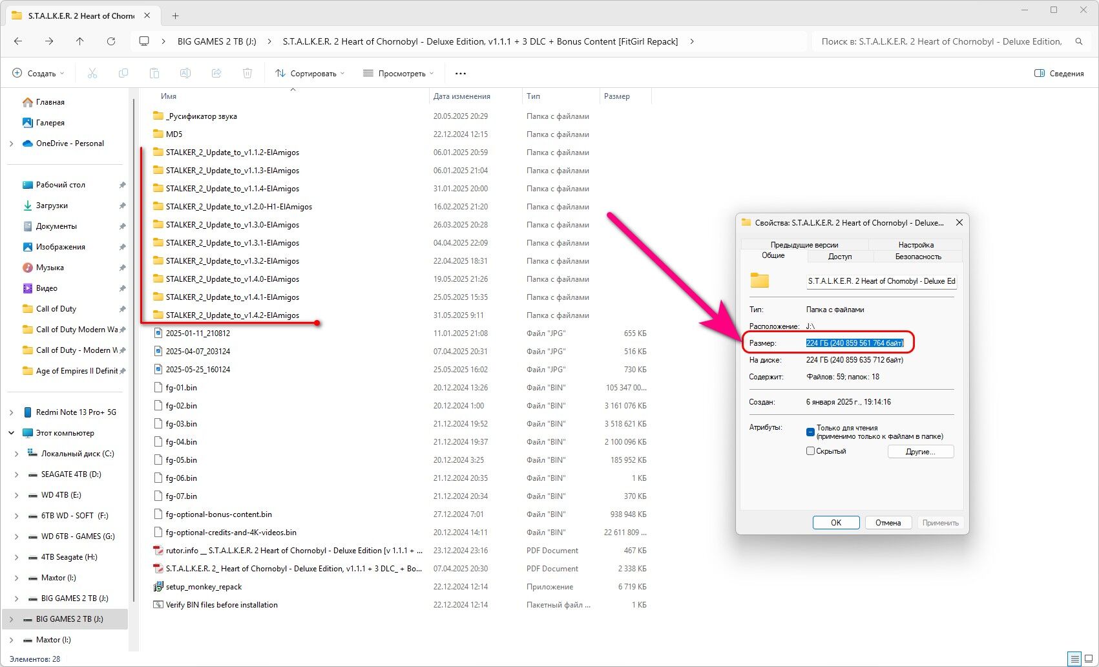
Task: Select the _Русификатор звука folder
Action: [x=201, y=116]
